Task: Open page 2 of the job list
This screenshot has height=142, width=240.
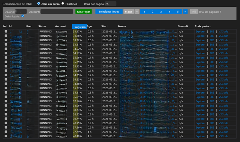Action: pyautogui.click(x=153, y=12)
